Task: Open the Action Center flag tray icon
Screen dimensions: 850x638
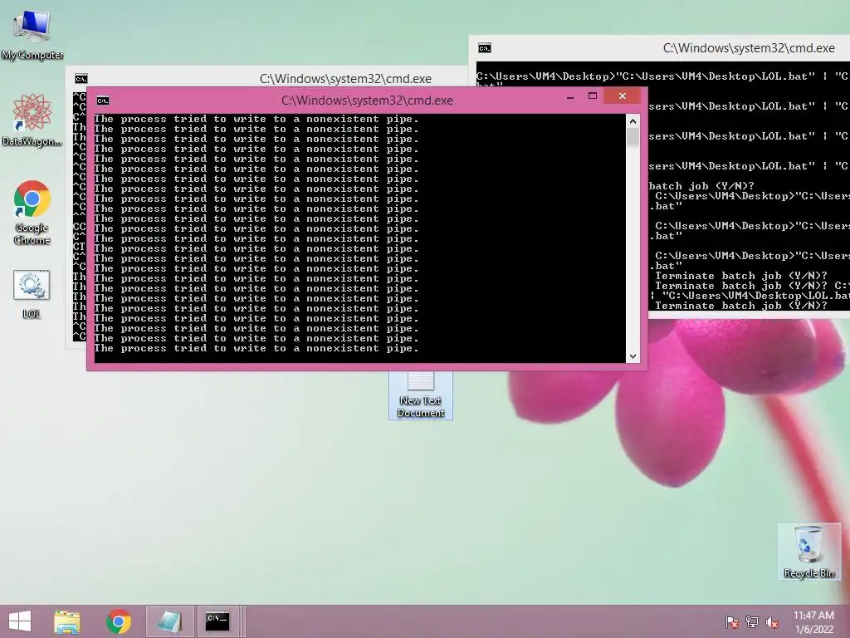Action: coord(732,622)
